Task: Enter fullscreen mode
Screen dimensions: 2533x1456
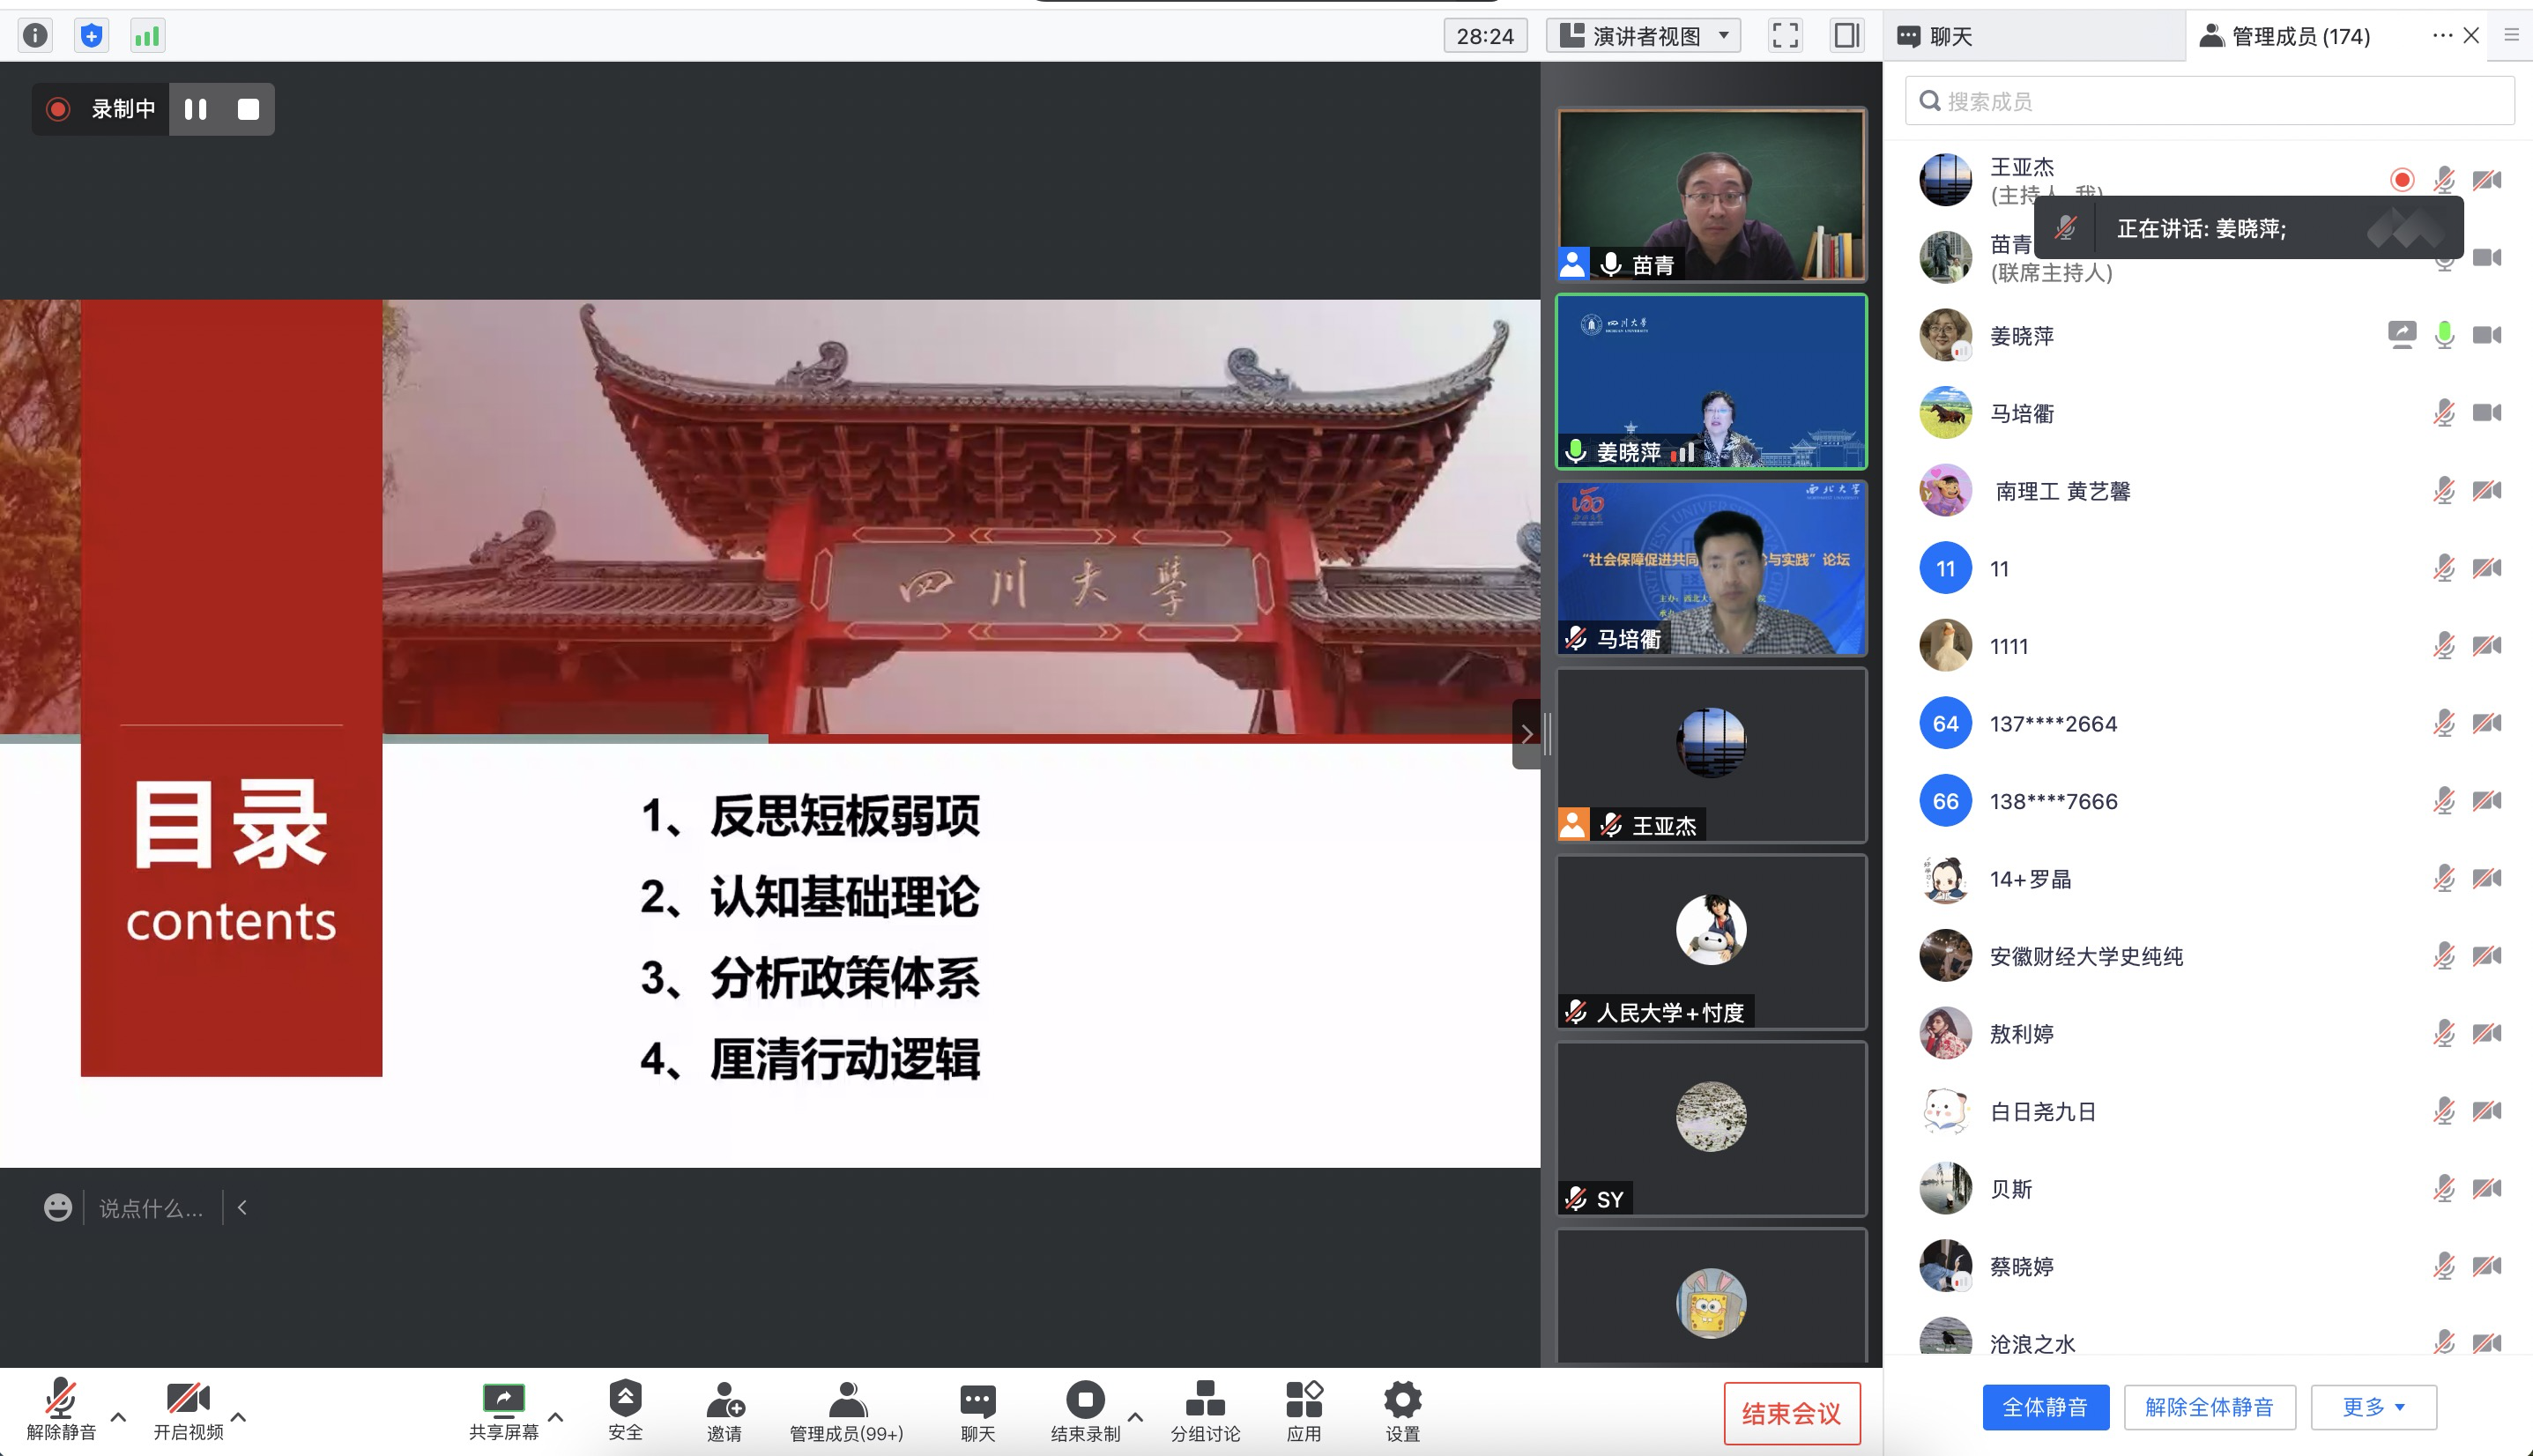Action: tap(1785, 36)
